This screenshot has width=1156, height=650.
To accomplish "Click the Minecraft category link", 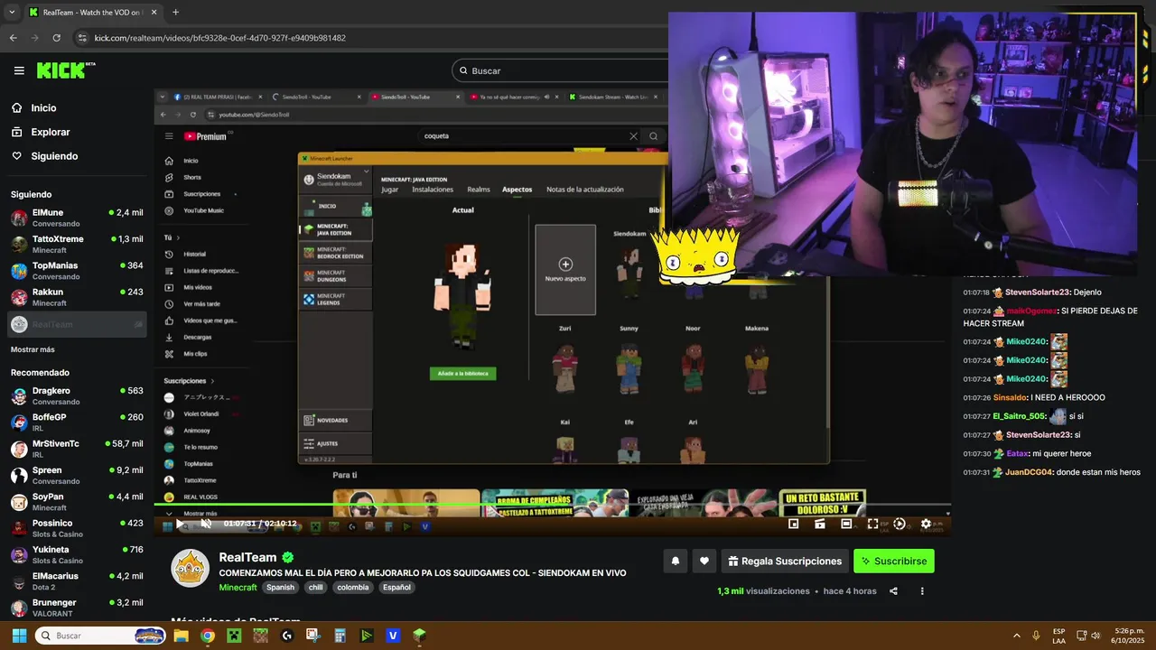I will (x=238, y=587).
